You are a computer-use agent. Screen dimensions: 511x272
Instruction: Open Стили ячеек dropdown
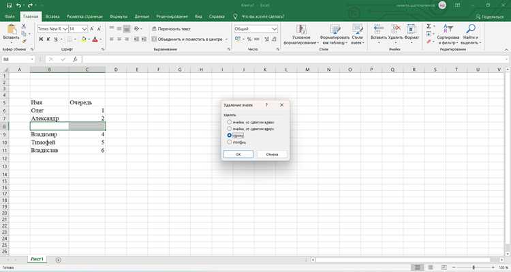(x=358, y=34)
